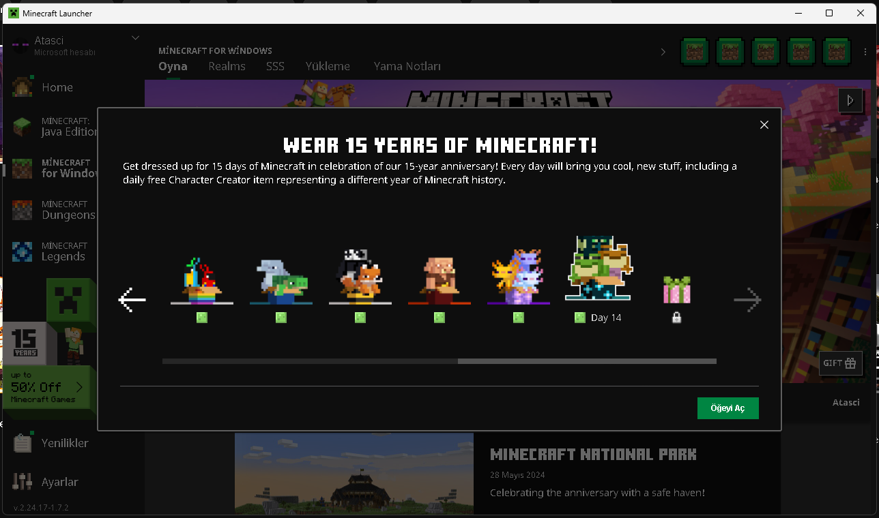Switch to the Oyna tab

[x=173, y=66]
